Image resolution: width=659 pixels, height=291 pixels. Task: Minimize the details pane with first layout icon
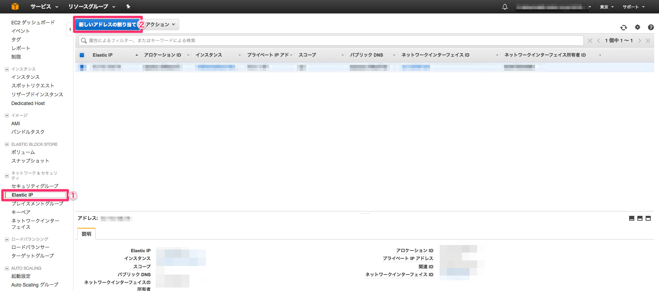click(632, 218)
